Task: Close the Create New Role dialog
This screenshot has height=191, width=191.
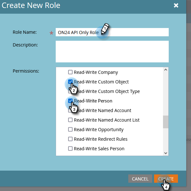Action: 176,5
